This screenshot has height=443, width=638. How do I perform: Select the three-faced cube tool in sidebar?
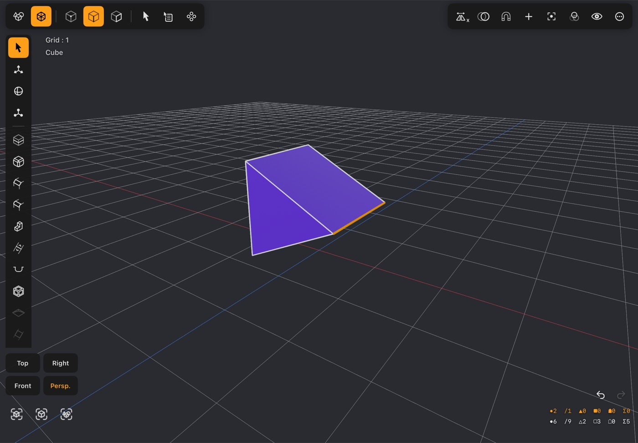coord(18,162)
